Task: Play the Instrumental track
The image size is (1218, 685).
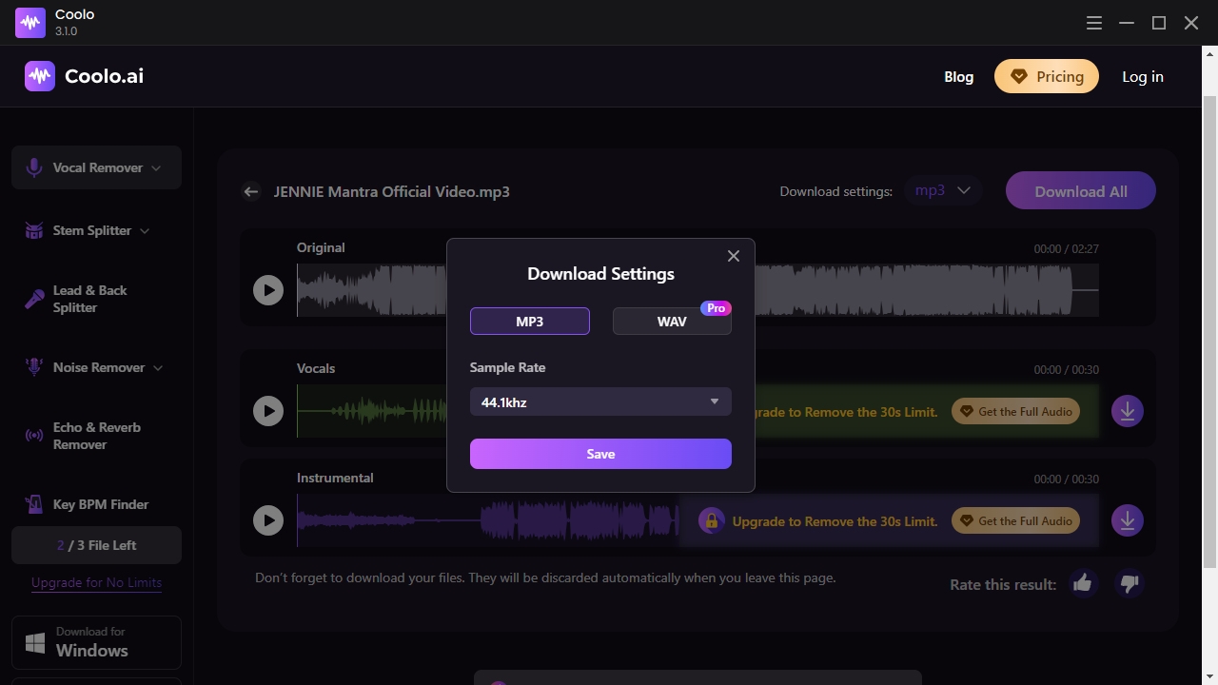Action: 268,520
